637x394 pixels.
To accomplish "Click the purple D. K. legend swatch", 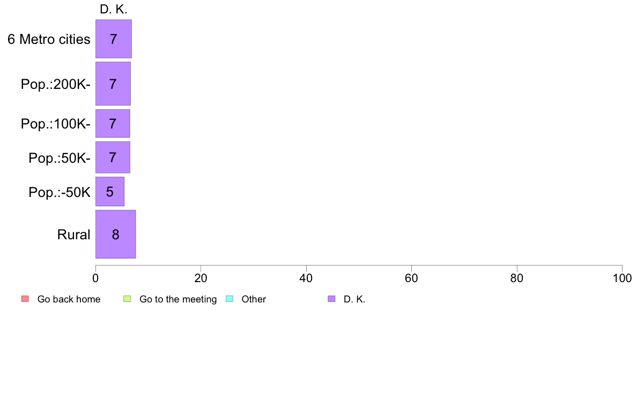I will point(331,299).
